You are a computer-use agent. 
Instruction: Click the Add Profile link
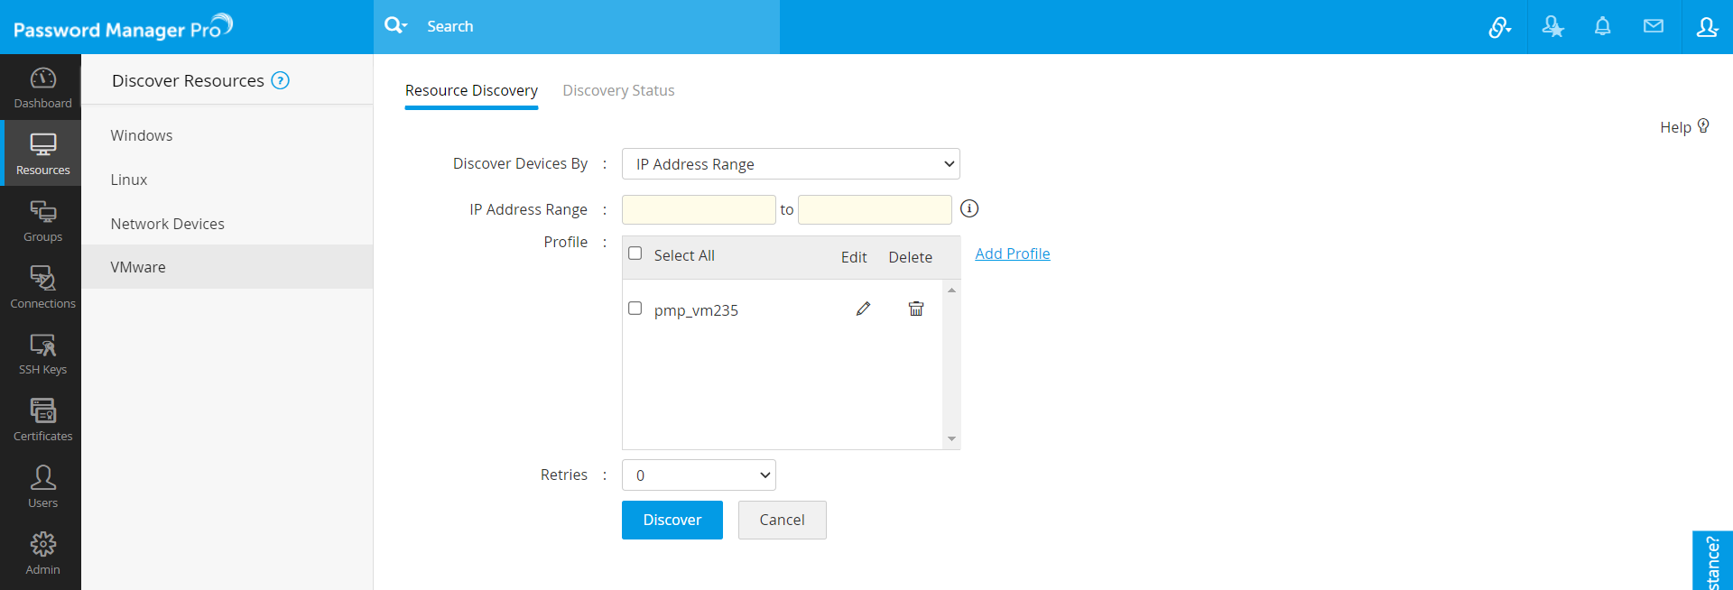(x=1013, y=254)
